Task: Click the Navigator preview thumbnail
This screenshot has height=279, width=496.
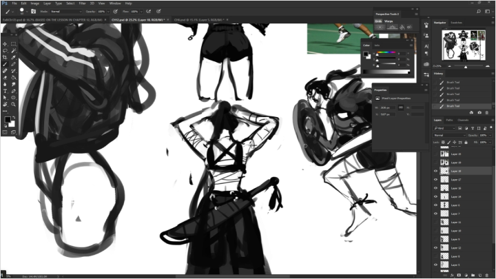Action: click(x=464, y=45)
